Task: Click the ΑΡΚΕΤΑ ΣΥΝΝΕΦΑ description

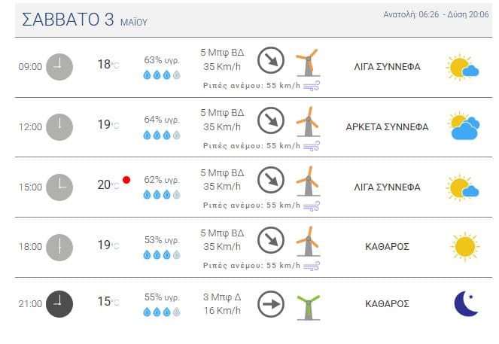Action: tap(387, 127)
